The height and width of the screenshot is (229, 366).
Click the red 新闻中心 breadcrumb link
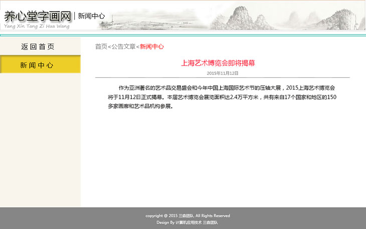point(151,47)
